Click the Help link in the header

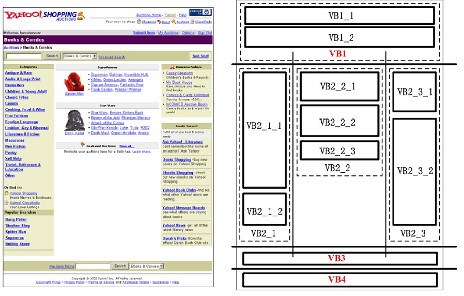183,15
